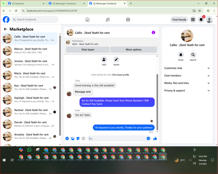
Task: Attach a file with the photo icon
Action: coord(72,138)
